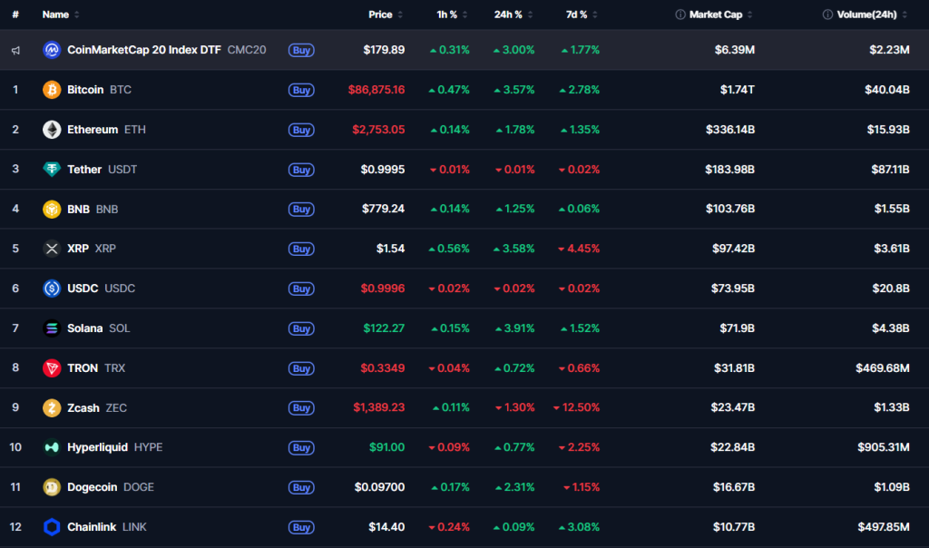This screenshot has width=929, height=548.
Task: Click the Dogecoin logo icon
Action: pyautogui.click(x=52, y=487)
